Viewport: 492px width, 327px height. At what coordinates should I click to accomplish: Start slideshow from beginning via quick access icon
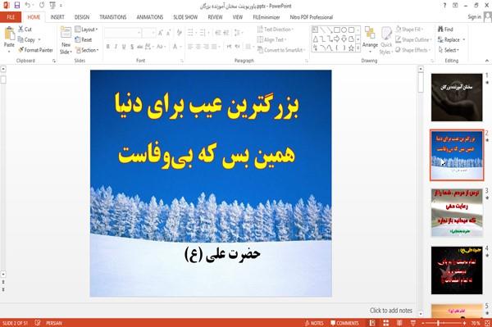click(x=52, y=5)
